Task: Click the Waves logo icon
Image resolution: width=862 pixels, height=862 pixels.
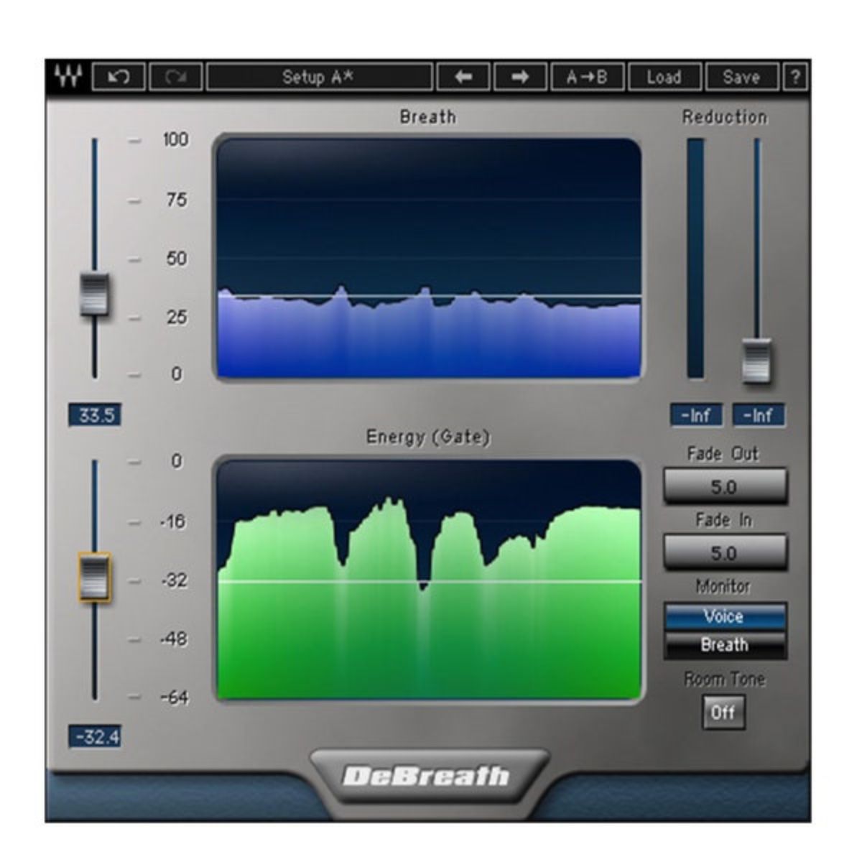Action: click(x=69, y=76)
